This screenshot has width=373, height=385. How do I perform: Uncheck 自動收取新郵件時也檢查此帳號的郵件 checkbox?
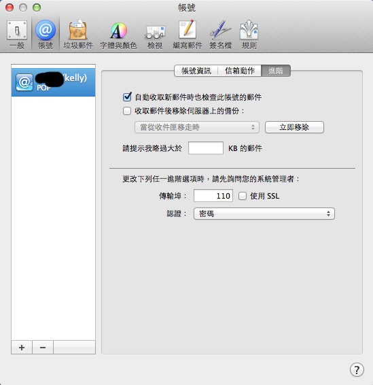[x=127, y=97]
